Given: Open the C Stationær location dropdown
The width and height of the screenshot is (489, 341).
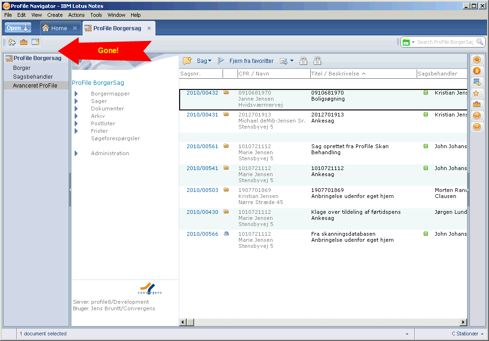Looking at the screenshot, I should (x=468, y=334).
